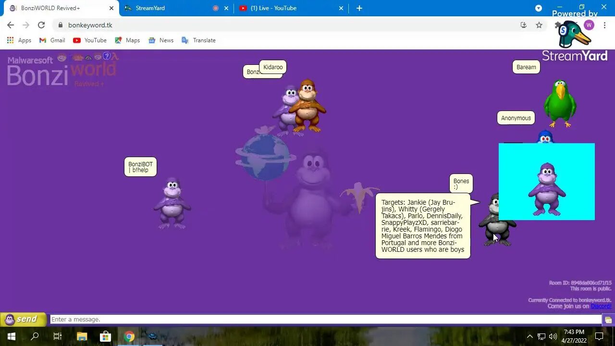Click the 'Enter a message.' chat field
The width and height of the screenshot is (615, 346).
pyautogui.click(x=325, y=320)
